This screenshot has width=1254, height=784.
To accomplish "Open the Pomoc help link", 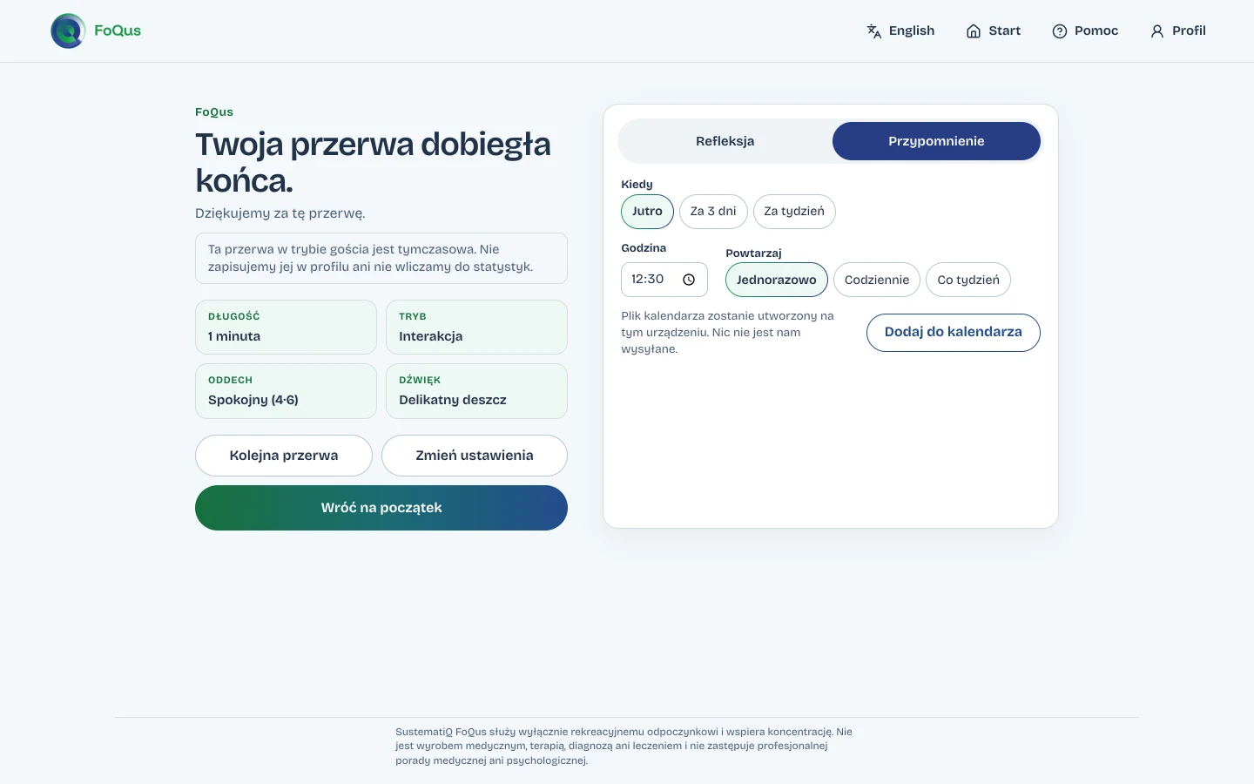I will click(x=1085, y=31).
